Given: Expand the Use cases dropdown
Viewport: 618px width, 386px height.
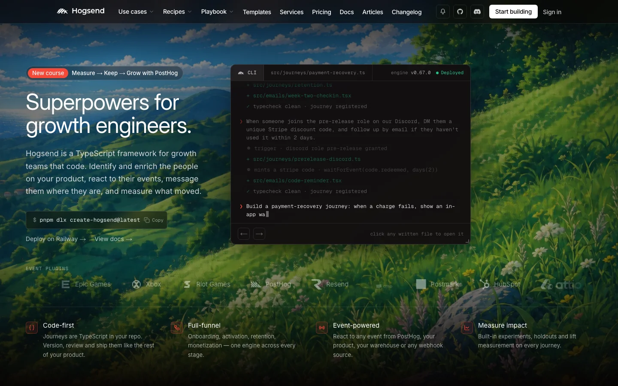Looking at the screenshot, I should (x=136, y=12).
